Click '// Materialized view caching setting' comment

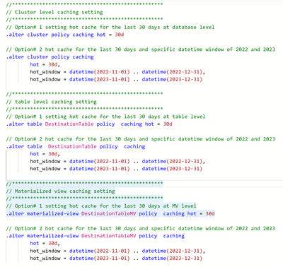(x=60, y=191)
